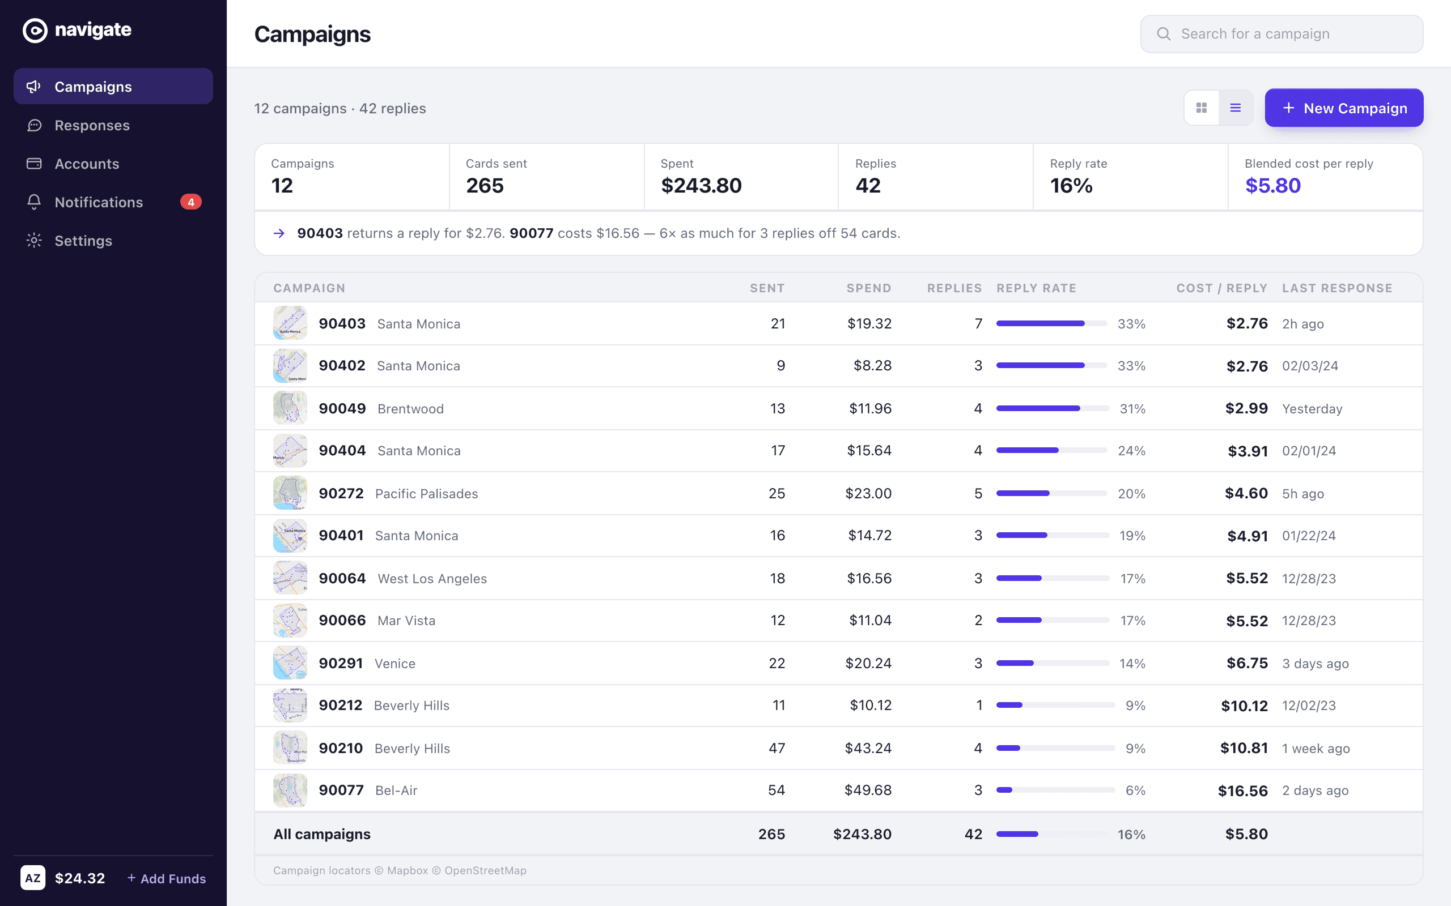The image size is (1451, 906).
Task: Switch to list view layout
Action: [x=1235, y=108]
